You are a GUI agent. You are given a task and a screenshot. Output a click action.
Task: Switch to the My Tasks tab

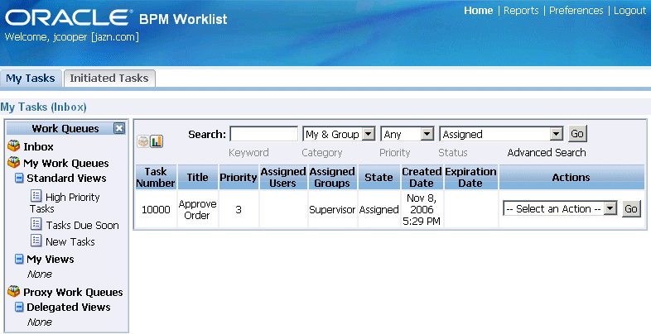[x=31, y=79]
